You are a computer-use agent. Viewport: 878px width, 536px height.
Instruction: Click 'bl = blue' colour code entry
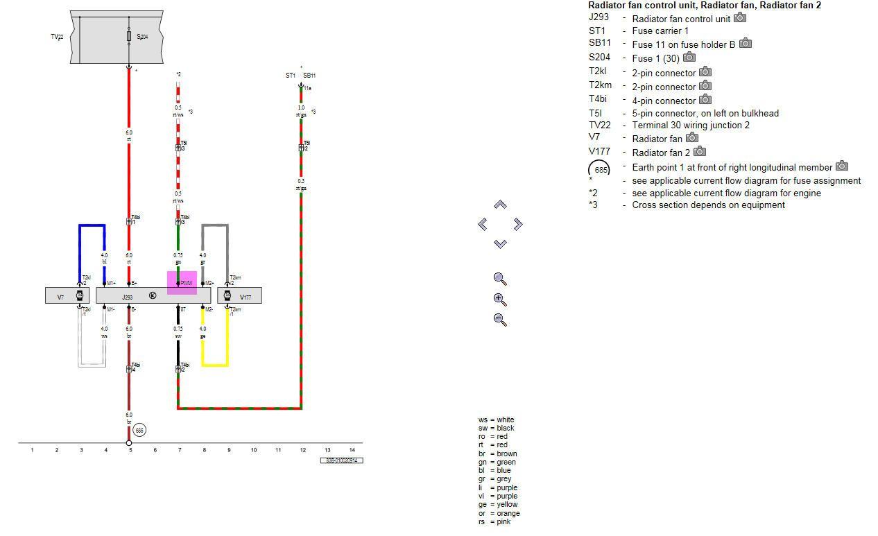(494, 470)
